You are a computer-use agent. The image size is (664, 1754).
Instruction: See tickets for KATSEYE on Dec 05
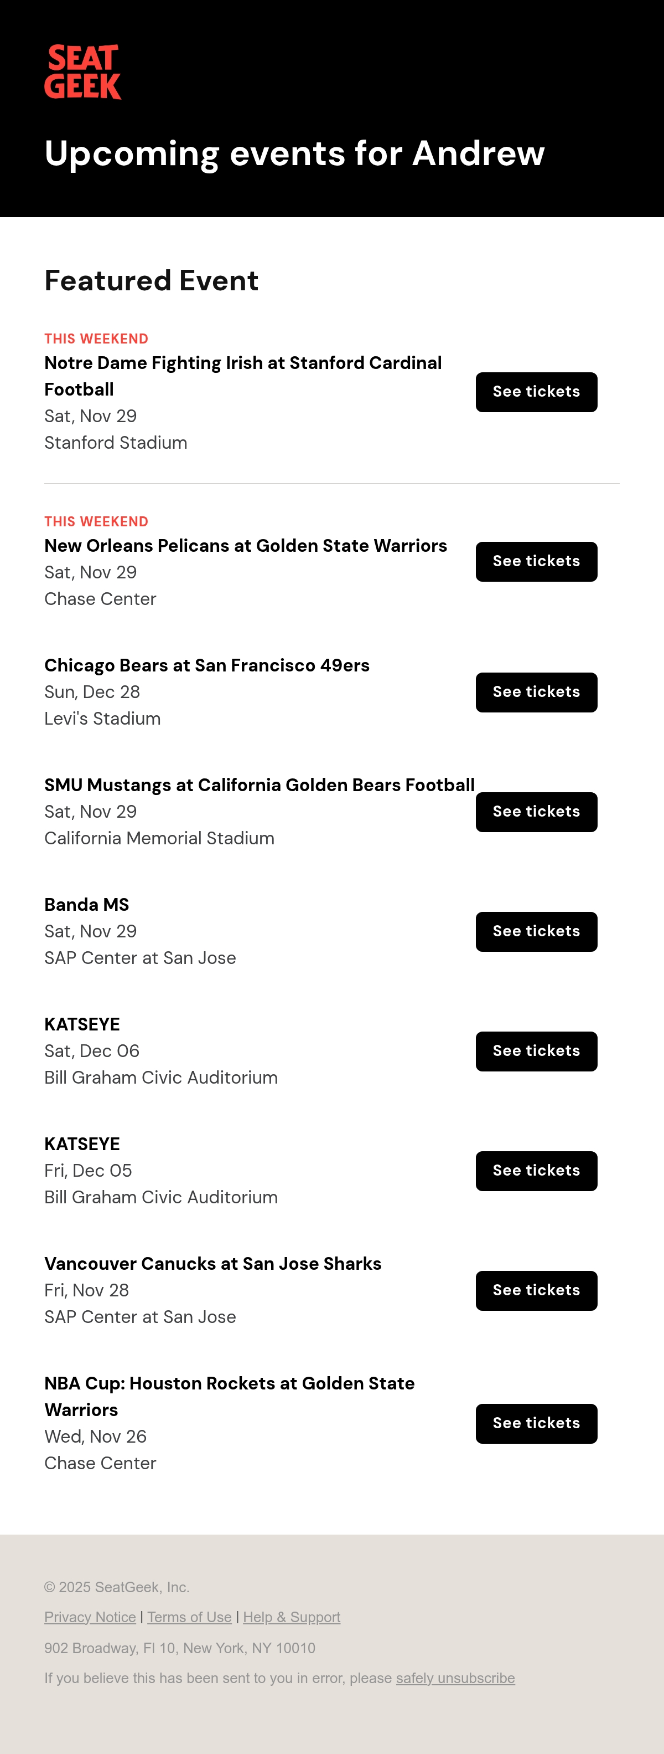click(536, 1171)
